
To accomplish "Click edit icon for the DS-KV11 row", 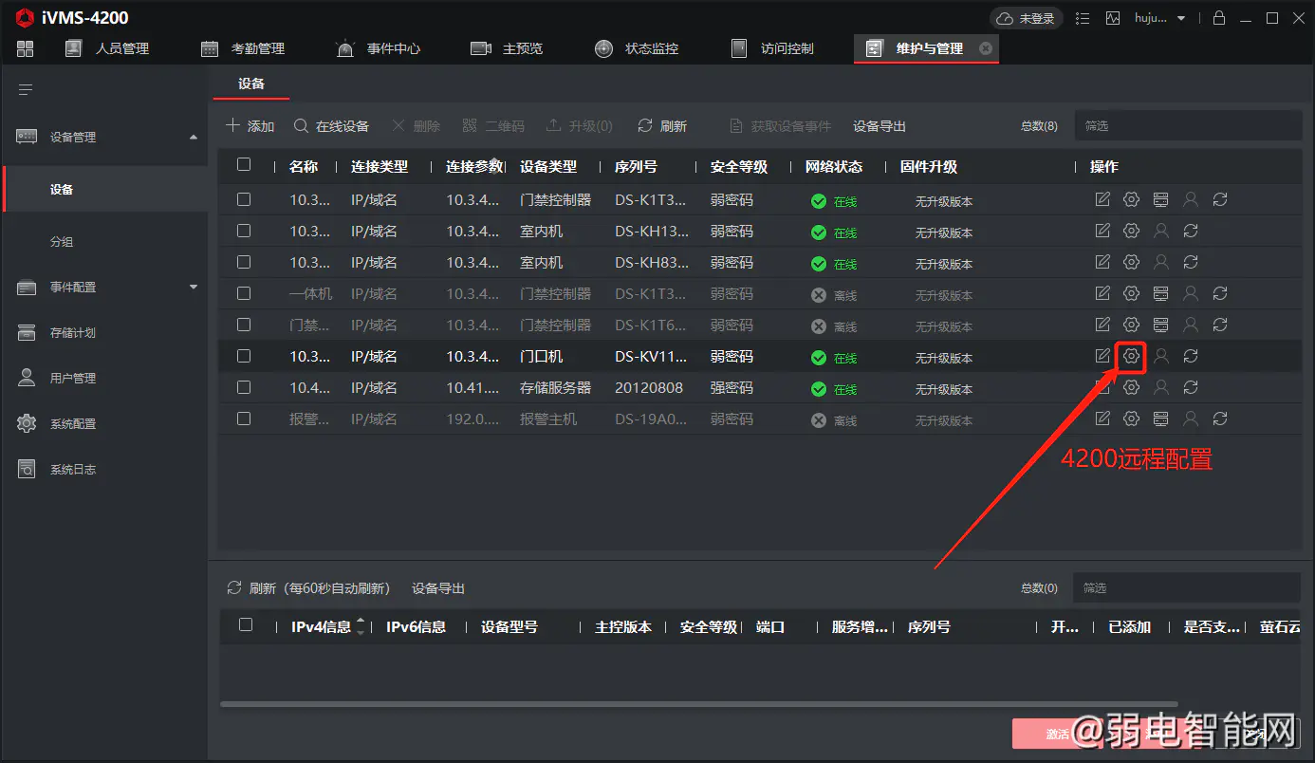I will point(1102,357).
